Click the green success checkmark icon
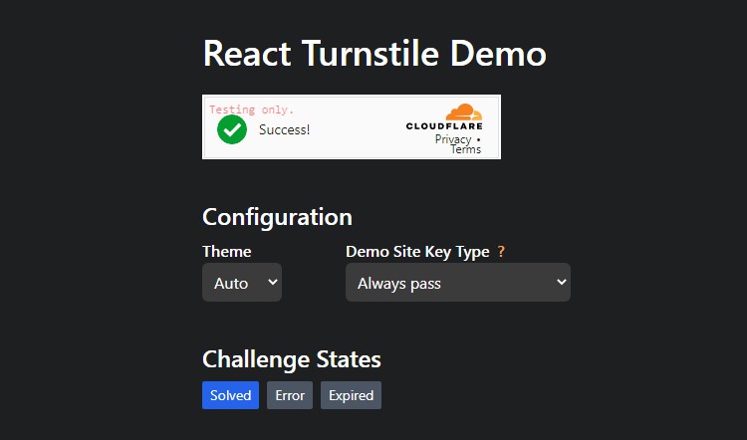 coord(231,129)
